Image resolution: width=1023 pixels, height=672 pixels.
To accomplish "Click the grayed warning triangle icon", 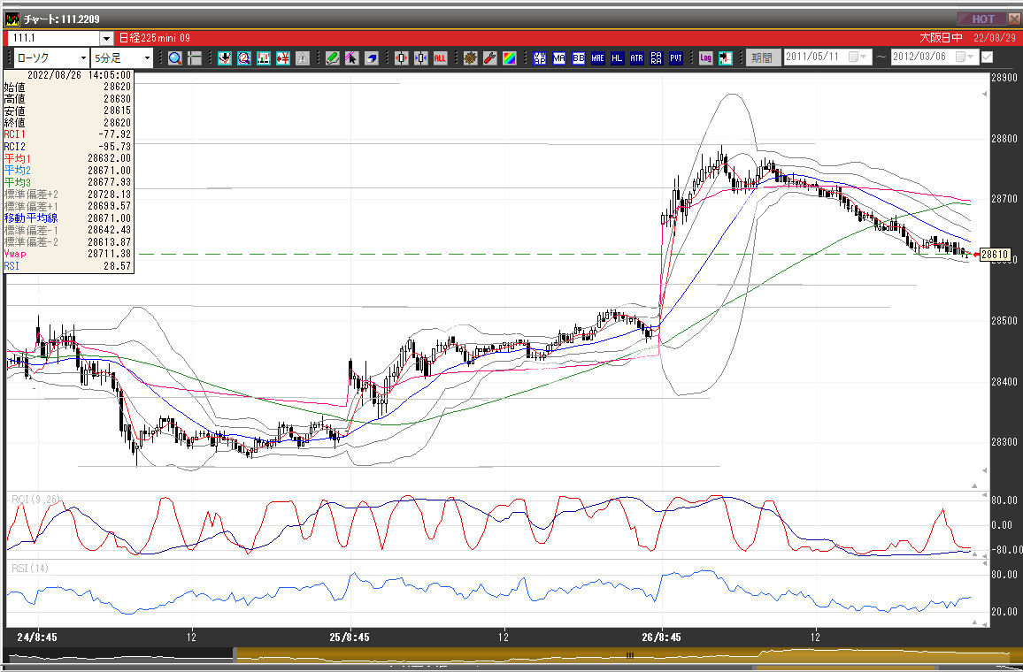I will pyautogui.click(x=302, y=58).
